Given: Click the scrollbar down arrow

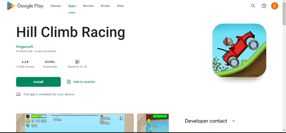Looking at the screenshot, I should click(x=284, y=130).
